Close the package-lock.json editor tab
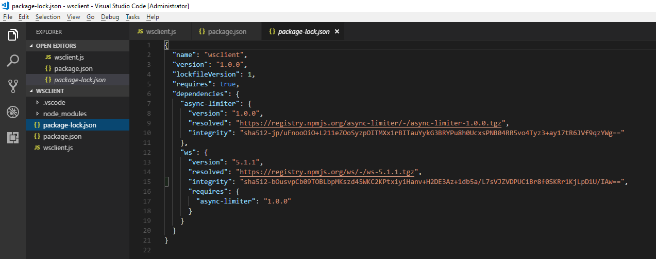The height and width of the screenshot is (259, 656). click(x=337, y=32)
